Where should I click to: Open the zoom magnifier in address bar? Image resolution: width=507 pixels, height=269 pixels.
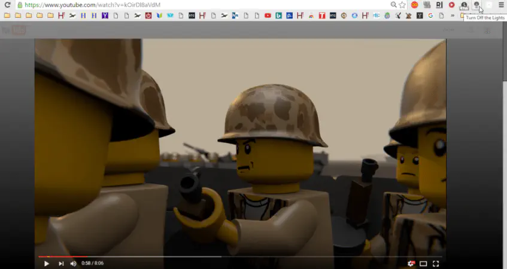pos(393,5)
